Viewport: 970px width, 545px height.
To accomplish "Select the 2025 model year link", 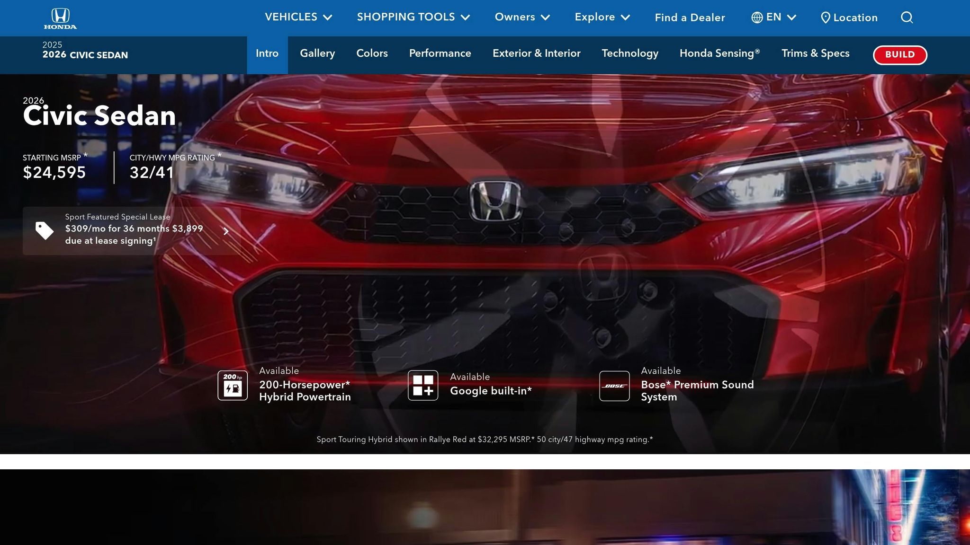I will 52,45.
